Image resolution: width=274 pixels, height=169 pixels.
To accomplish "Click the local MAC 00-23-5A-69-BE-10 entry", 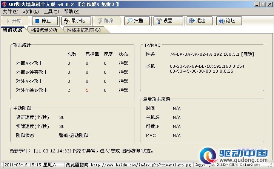I will [207, 66].
